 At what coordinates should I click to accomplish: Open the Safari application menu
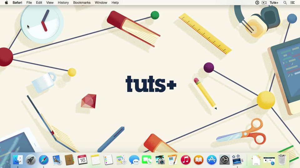(x=17, y=2)
